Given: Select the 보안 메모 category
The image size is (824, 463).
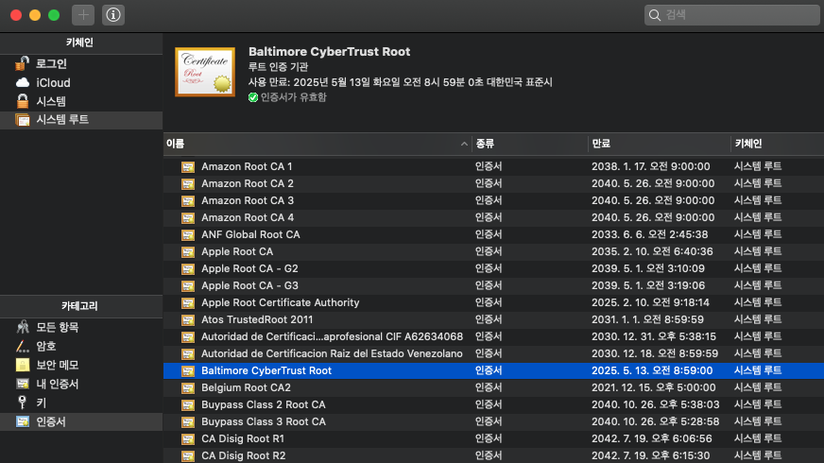Looking at the screenshot, I should (81, 365).
